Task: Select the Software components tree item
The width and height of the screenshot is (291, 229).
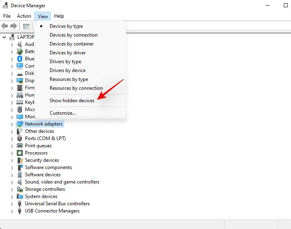Action: [x=48, y=167]
